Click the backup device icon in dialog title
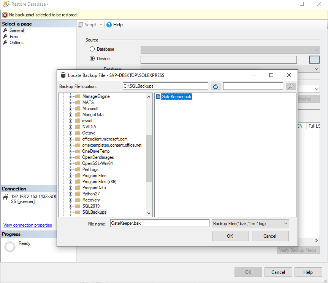This screenshot has width=328, height=283. [x=63, y=75]
